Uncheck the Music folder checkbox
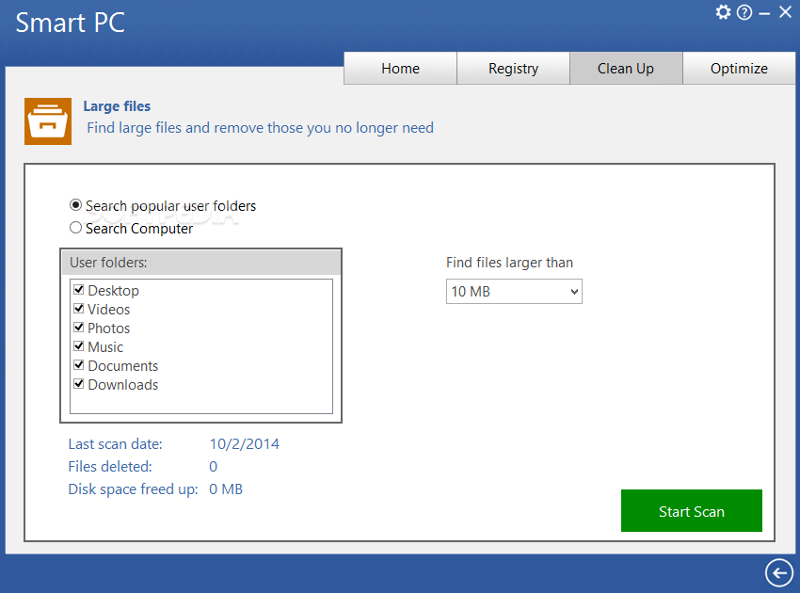This screenshot has height=593, width=800. click(x=78, y=346)
